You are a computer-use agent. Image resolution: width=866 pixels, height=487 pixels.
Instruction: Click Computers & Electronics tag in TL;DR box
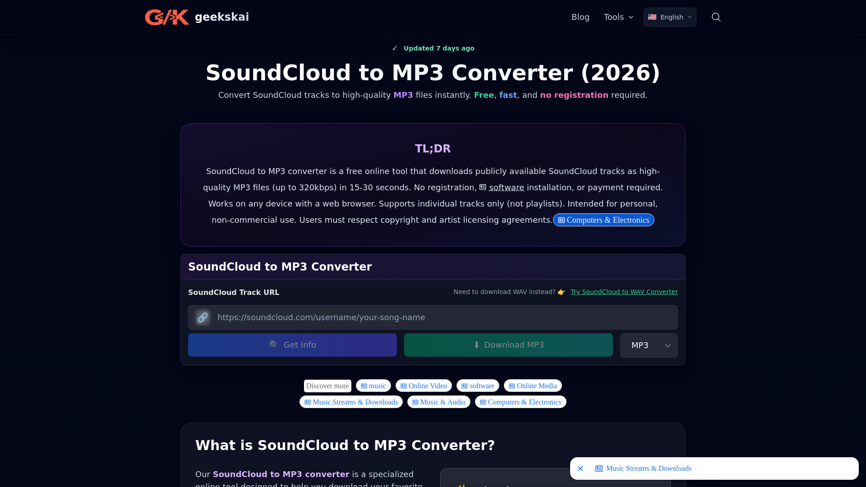point(603,220)
